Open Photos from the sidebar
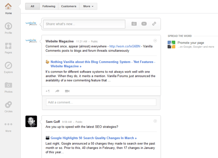 (8, 85)
